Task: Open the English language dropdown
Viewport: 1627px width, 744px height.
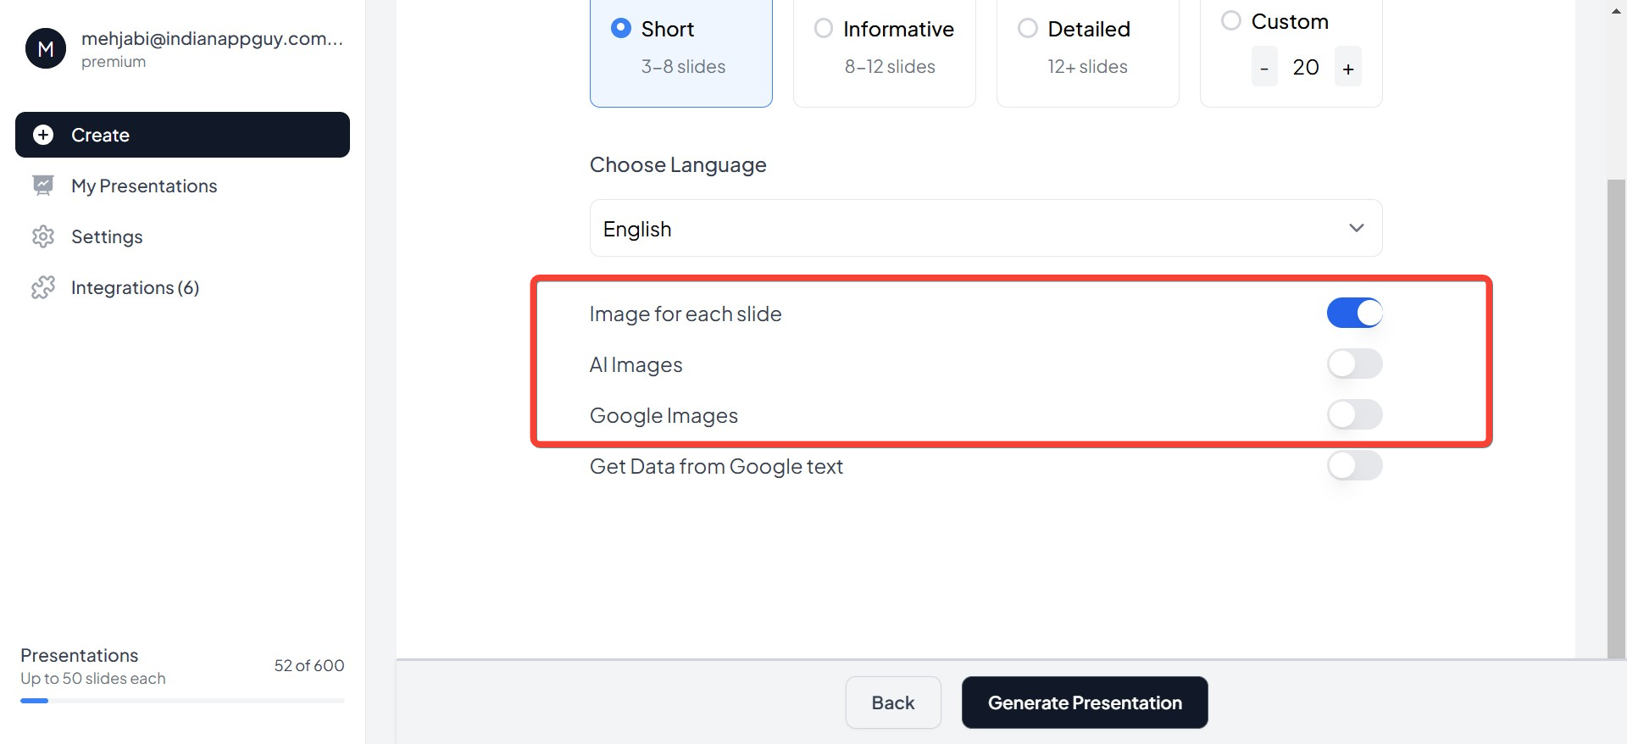Action: (x=986, y=229)
